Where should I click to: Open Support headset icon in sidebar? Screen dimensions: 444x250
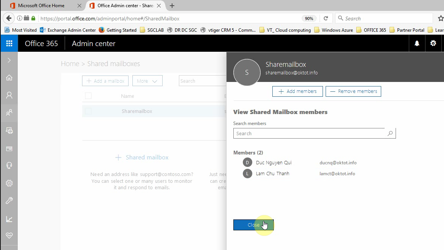click(x=9, y=165)
